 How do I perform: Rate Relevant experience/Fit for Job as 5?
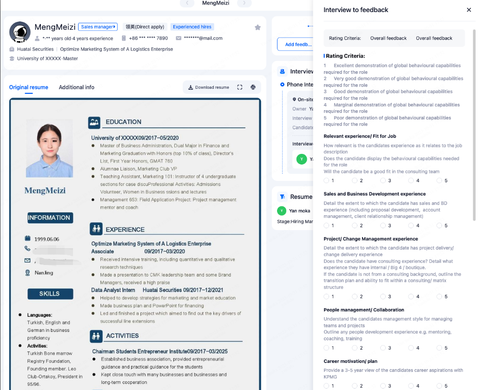(439, 180)
